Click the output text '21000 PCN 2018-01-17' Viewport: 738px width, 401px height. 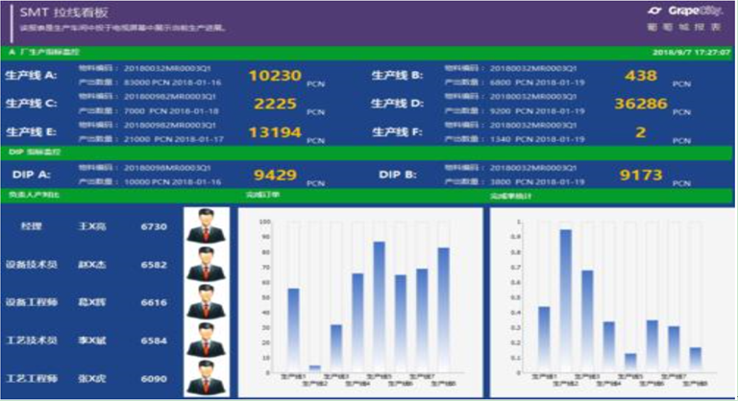(173, 139)
